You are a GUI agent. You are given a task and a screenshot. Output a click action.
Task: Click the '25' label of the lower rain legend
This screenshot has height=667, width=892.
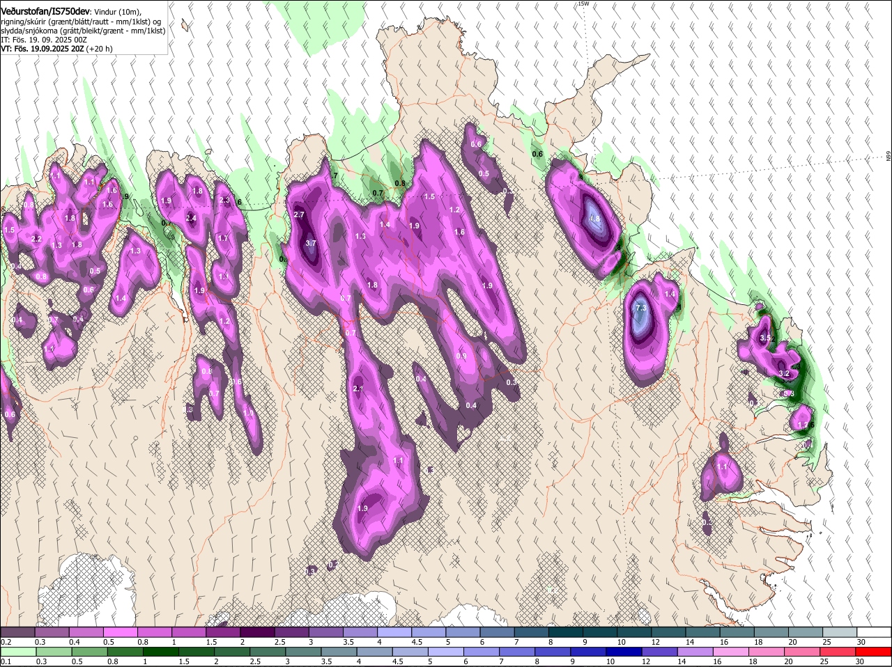(824, 661)
